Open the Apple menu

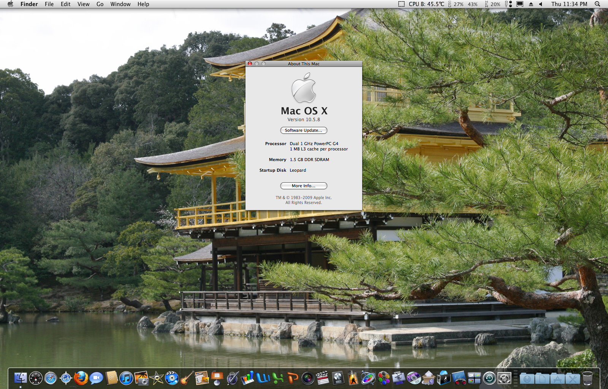point(10,4)
